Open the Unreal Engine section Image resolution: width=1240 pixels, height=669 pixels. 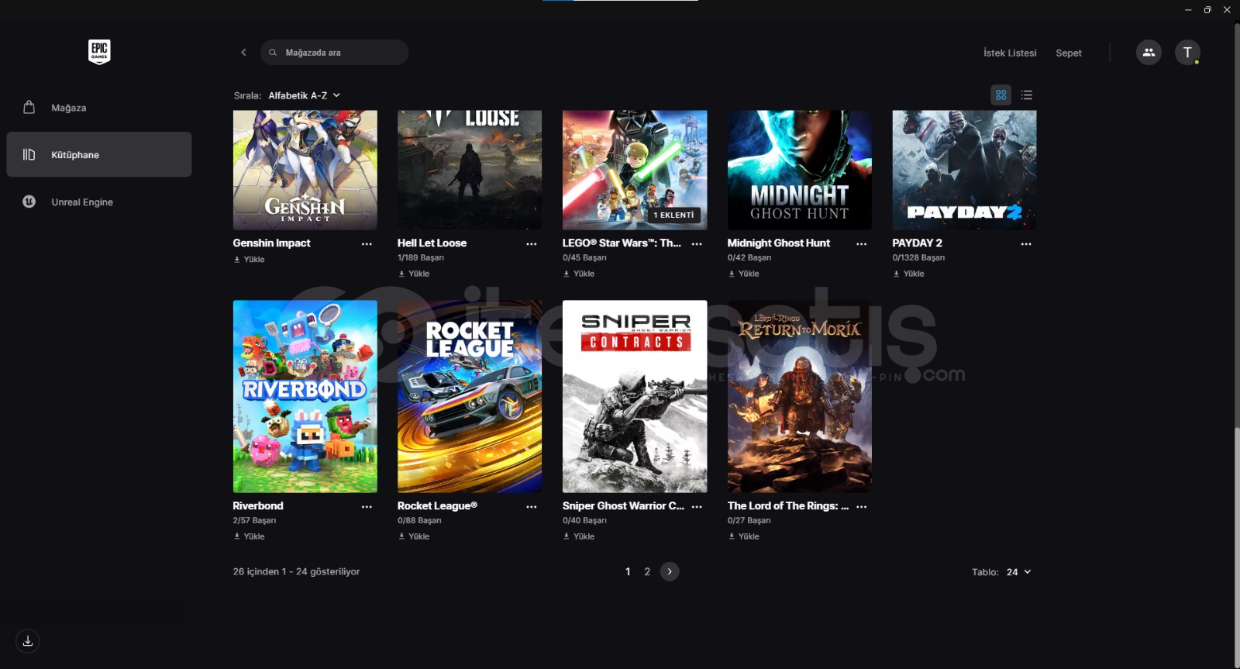(x=99, y=202)
